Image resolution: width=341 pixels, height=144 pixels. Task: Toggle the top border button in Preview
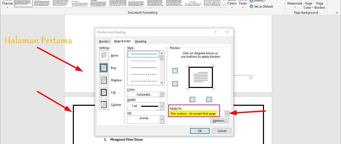pyautogui.click(x=175, y=71)
